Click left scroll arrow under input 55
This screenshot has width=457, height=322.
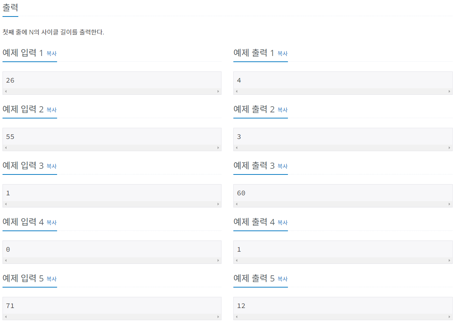6,148
